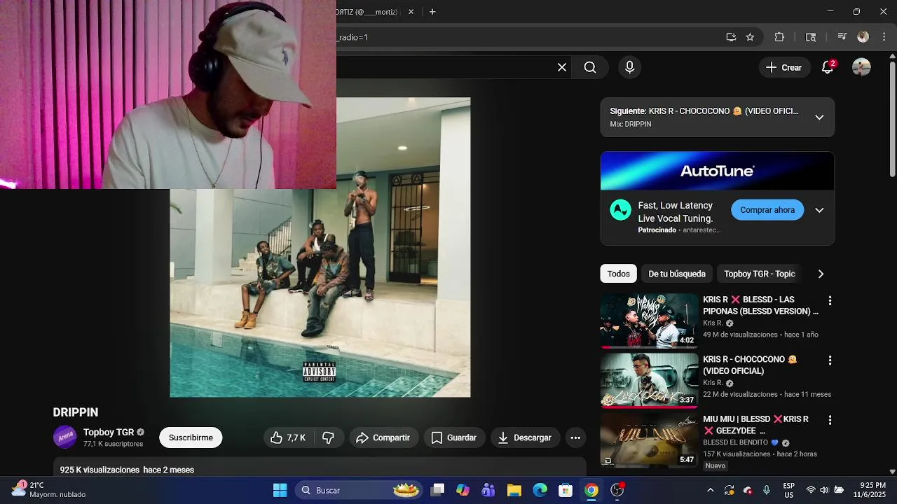
Task: Open the Wi-Fi network tray icon
Action: (811, 490)
